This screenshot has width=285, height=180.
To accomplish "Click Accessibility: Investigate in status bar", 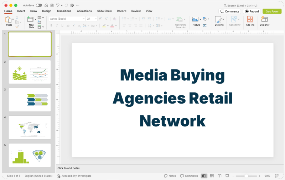I will (x=74, y=176).
